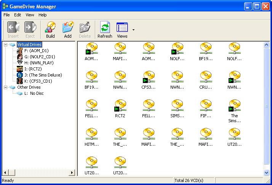The width and height of the screenshot is (272, 185).
Task: Click the tree pane horizontal scroll thumb
Action: pyautogui.click(x=12, y=172)
